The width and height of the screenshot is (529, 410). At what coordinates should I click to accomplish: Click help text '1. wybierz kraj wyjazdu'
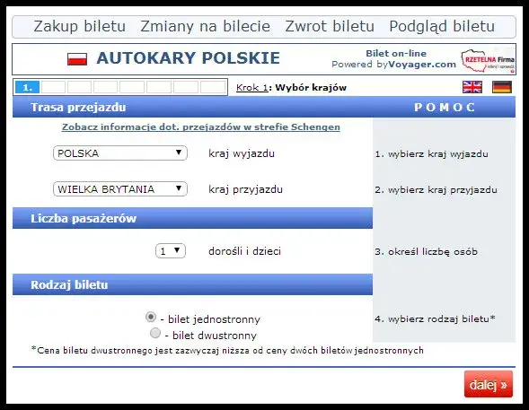click(431, 154)
